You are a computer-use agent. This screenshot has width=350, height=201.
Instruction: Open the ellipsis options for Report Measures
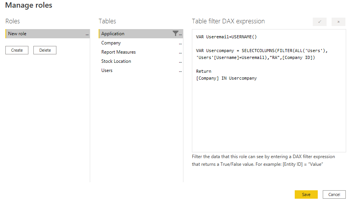[180, 53]
